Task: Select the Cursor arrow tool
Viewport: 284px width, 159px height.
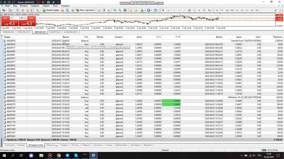Action: point(163,10)
